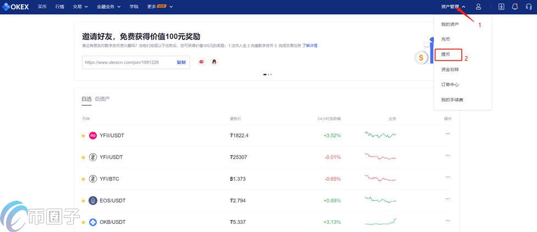Image resolution: width=537 pixels, height=232 pixels.
Task: Select 提币 from the asset menu
Action: (446, 54)
